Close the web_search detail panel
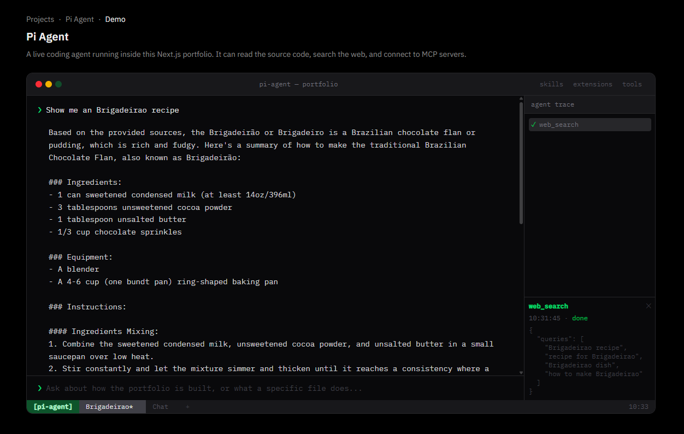684x434 pixels. tap(648, 306)
